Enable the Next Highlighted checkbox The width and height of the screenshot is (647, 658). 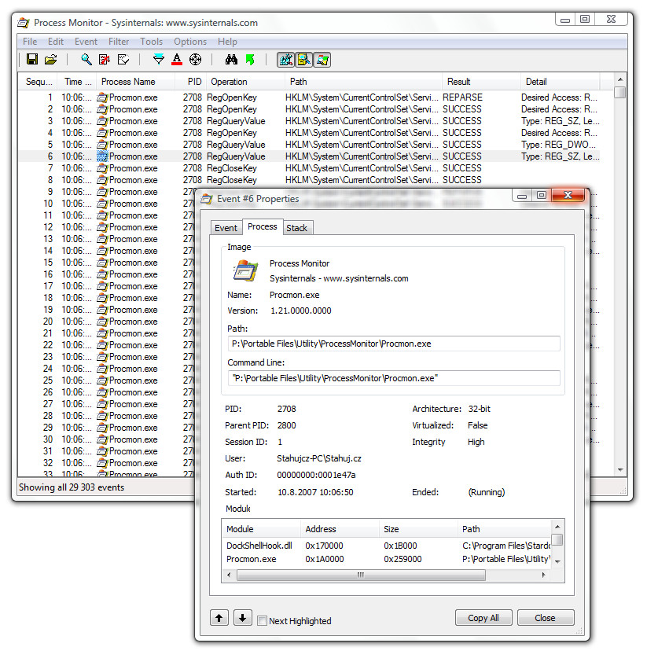pyautogui.click(x=262, y=620)
